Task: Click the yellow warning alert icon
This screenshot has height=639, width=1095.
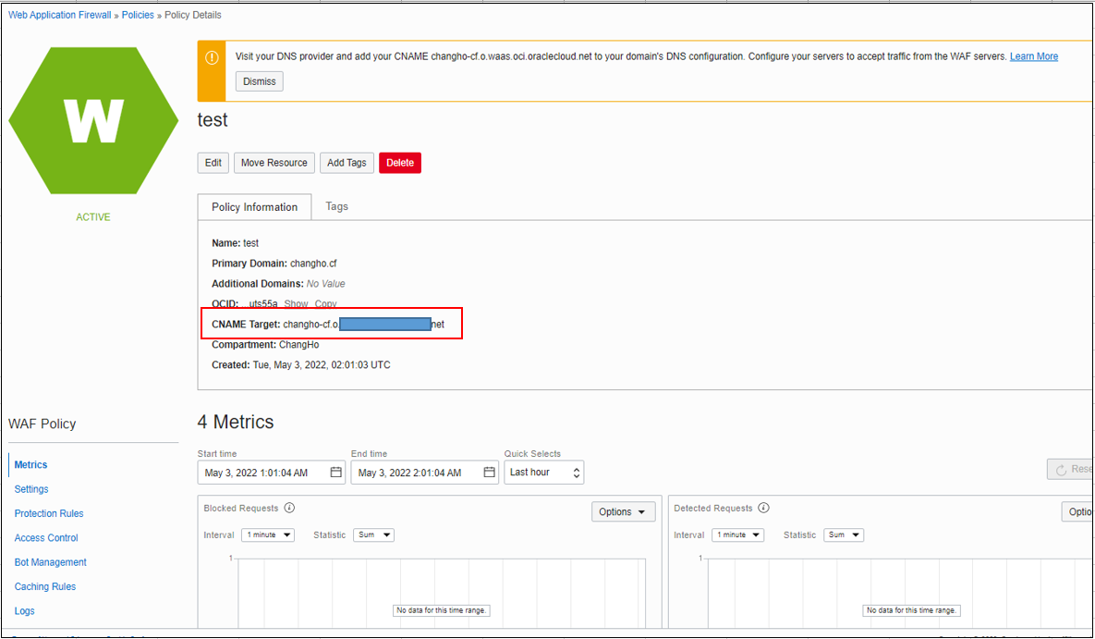Action: coord(212,57)
